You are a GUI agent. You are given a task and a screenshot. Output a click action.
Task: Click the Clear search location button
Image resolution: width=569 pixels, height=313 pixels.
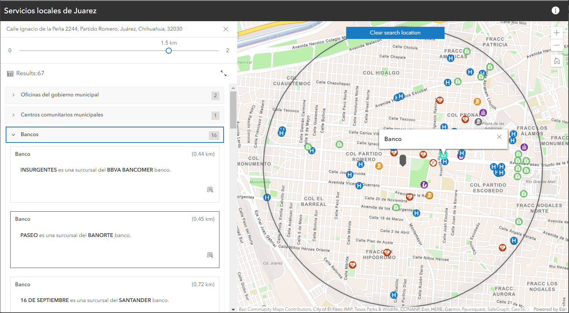(x=395, y=33)
